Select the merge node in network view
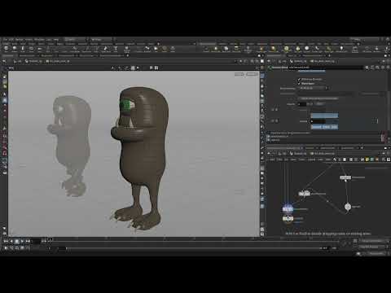This screenshot has width=391, height=293. (x=305, y=194)
